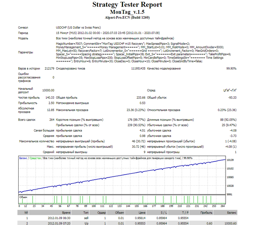Select the USDCHF symbol value
254x225 pixels.
[78, 28]
